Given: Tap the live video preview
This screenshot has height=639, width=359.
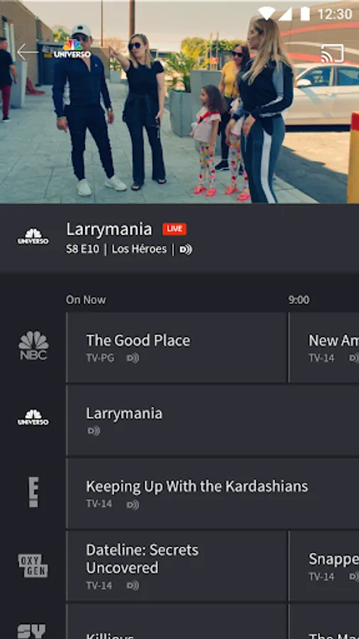Looking at the screenshot, I should tap(179, 102).
